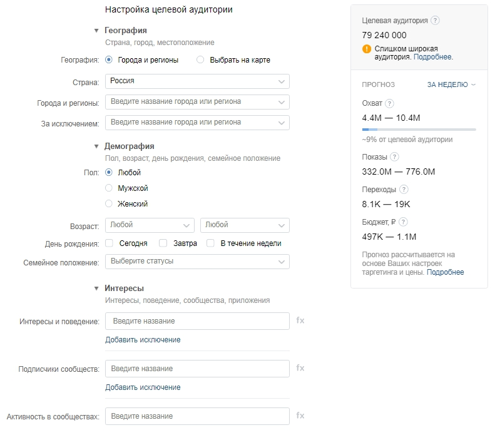This screenshot has width=495, height=435.
Task: Enable the В течение недели checkbox
Action: coord(211,243)
